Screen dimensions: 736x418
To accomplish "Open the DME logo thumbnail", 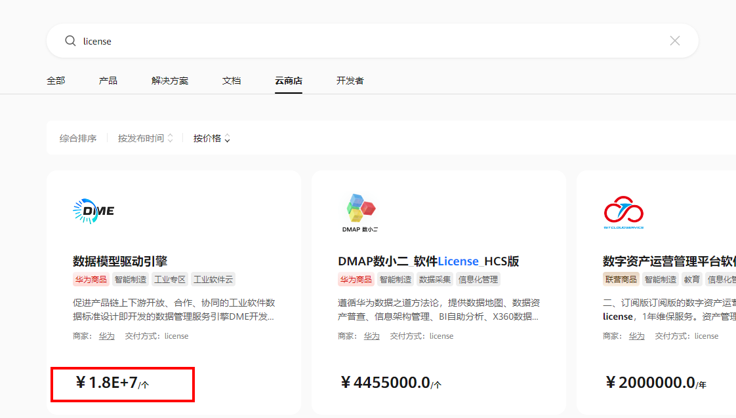I will pyautogui.click(x=93, y=212).
